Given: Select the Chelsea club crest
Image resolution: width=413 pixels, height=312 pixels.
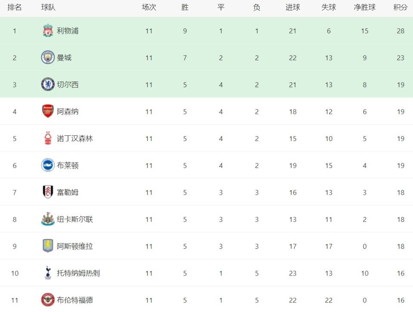Looking at the screenshot, I should coord(48,84).
